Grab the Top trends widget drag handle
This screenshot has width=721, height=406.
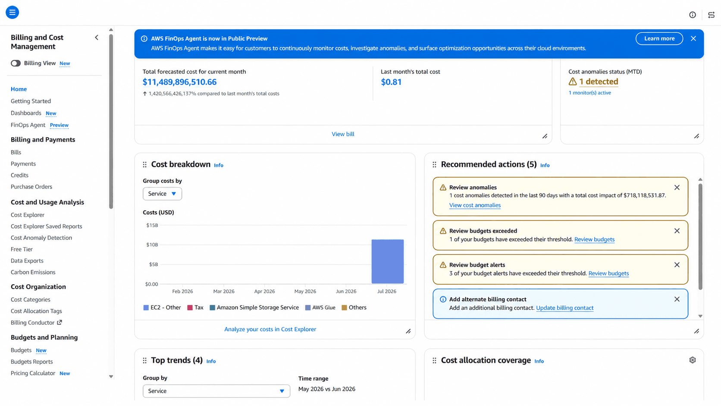coord(144,361)
